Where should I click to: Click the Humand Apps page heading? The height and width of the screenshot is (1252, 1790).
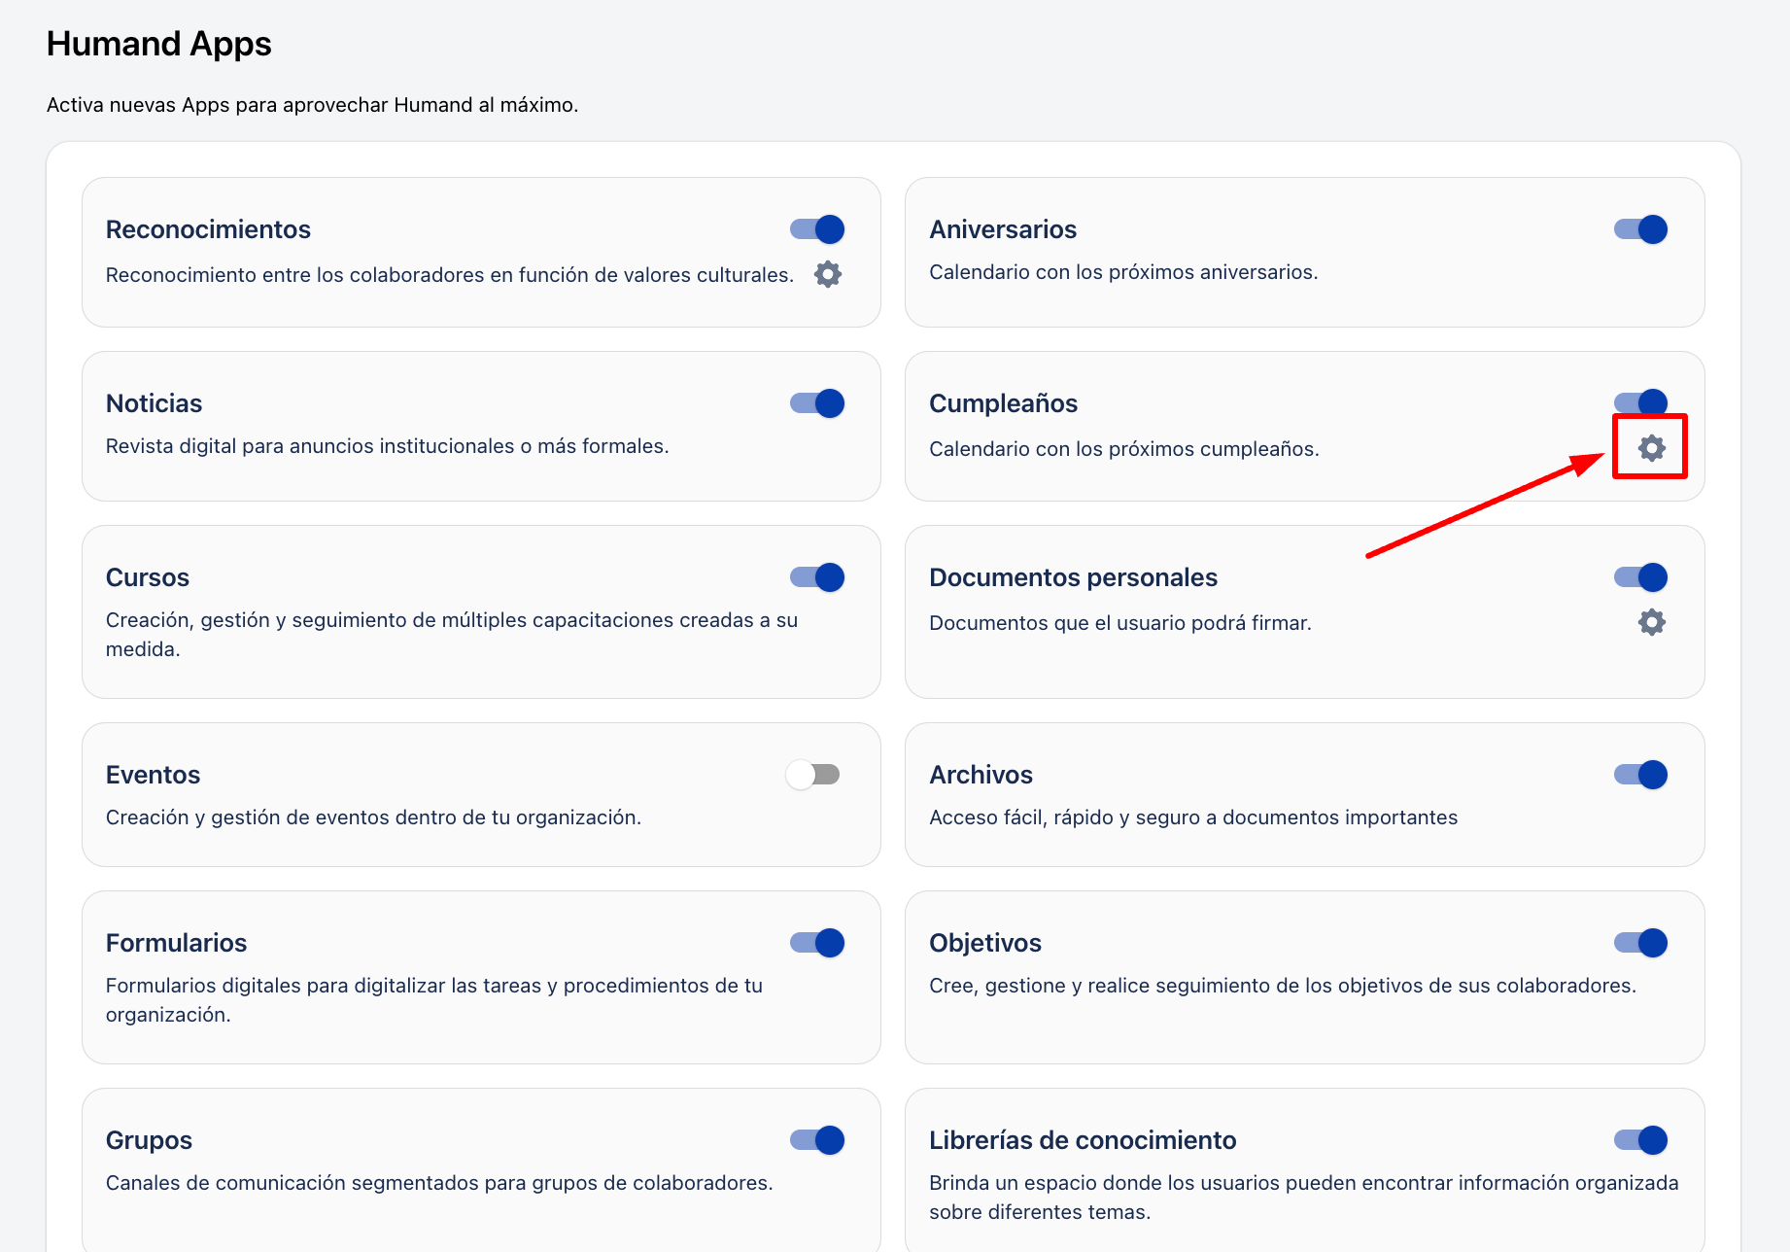tap(159, 44)
